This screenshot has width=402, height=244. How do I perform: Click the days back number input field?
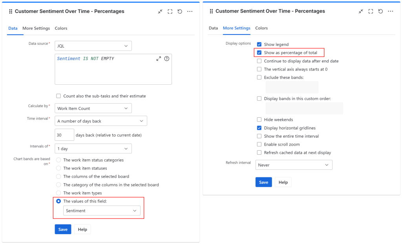click(64, 135)
